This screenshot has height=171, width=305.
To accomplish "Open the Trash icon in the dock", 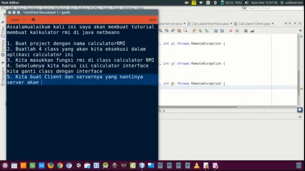I will (x=299, y=165).
